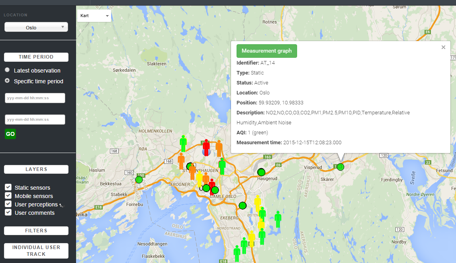Select the Specific time period radio button
The height and width of the screenshot is (263, 456).
pyautogui.click(x=7, y=80)
